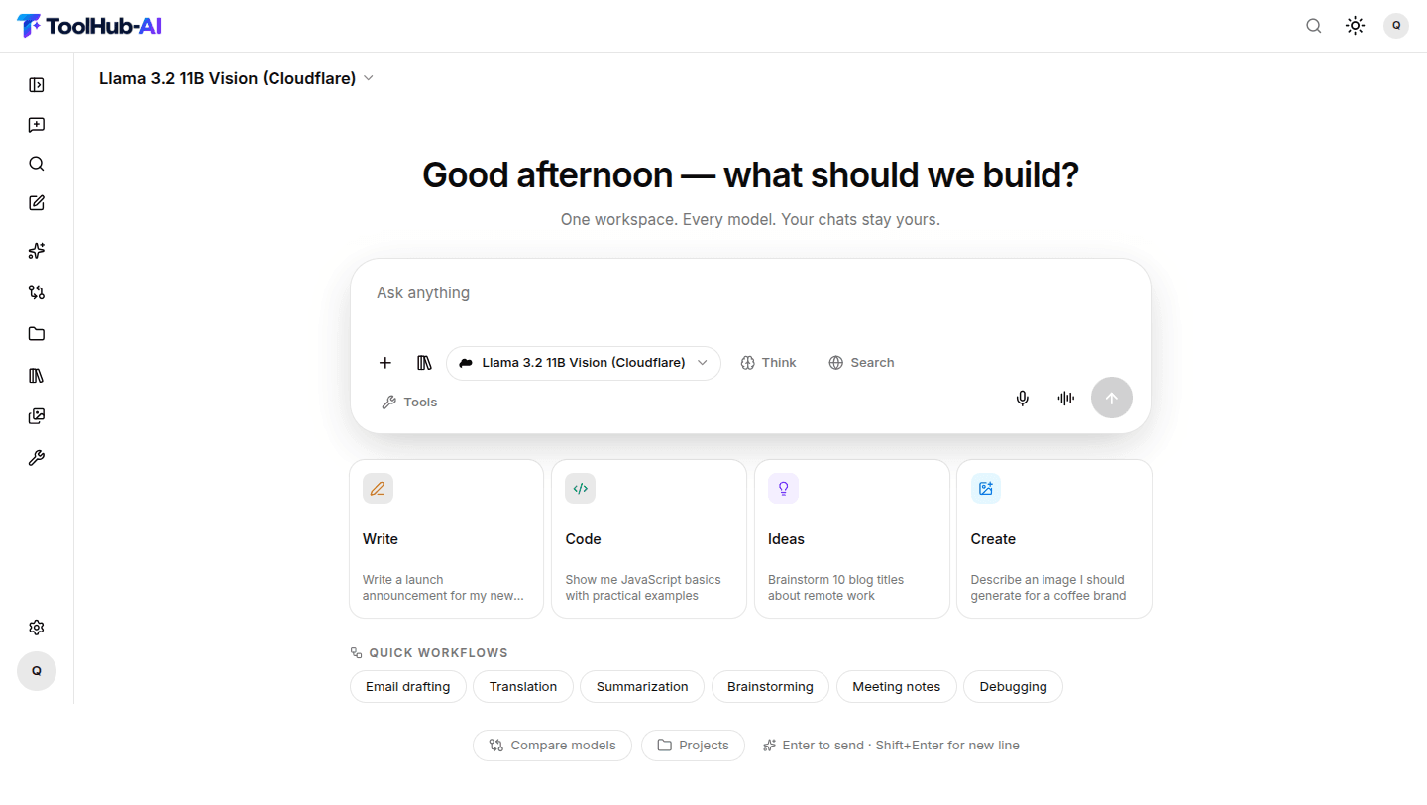Open the sidebar sparkles icon
Viewport: 1427px width, 805px height.
(x=37, y=251)
